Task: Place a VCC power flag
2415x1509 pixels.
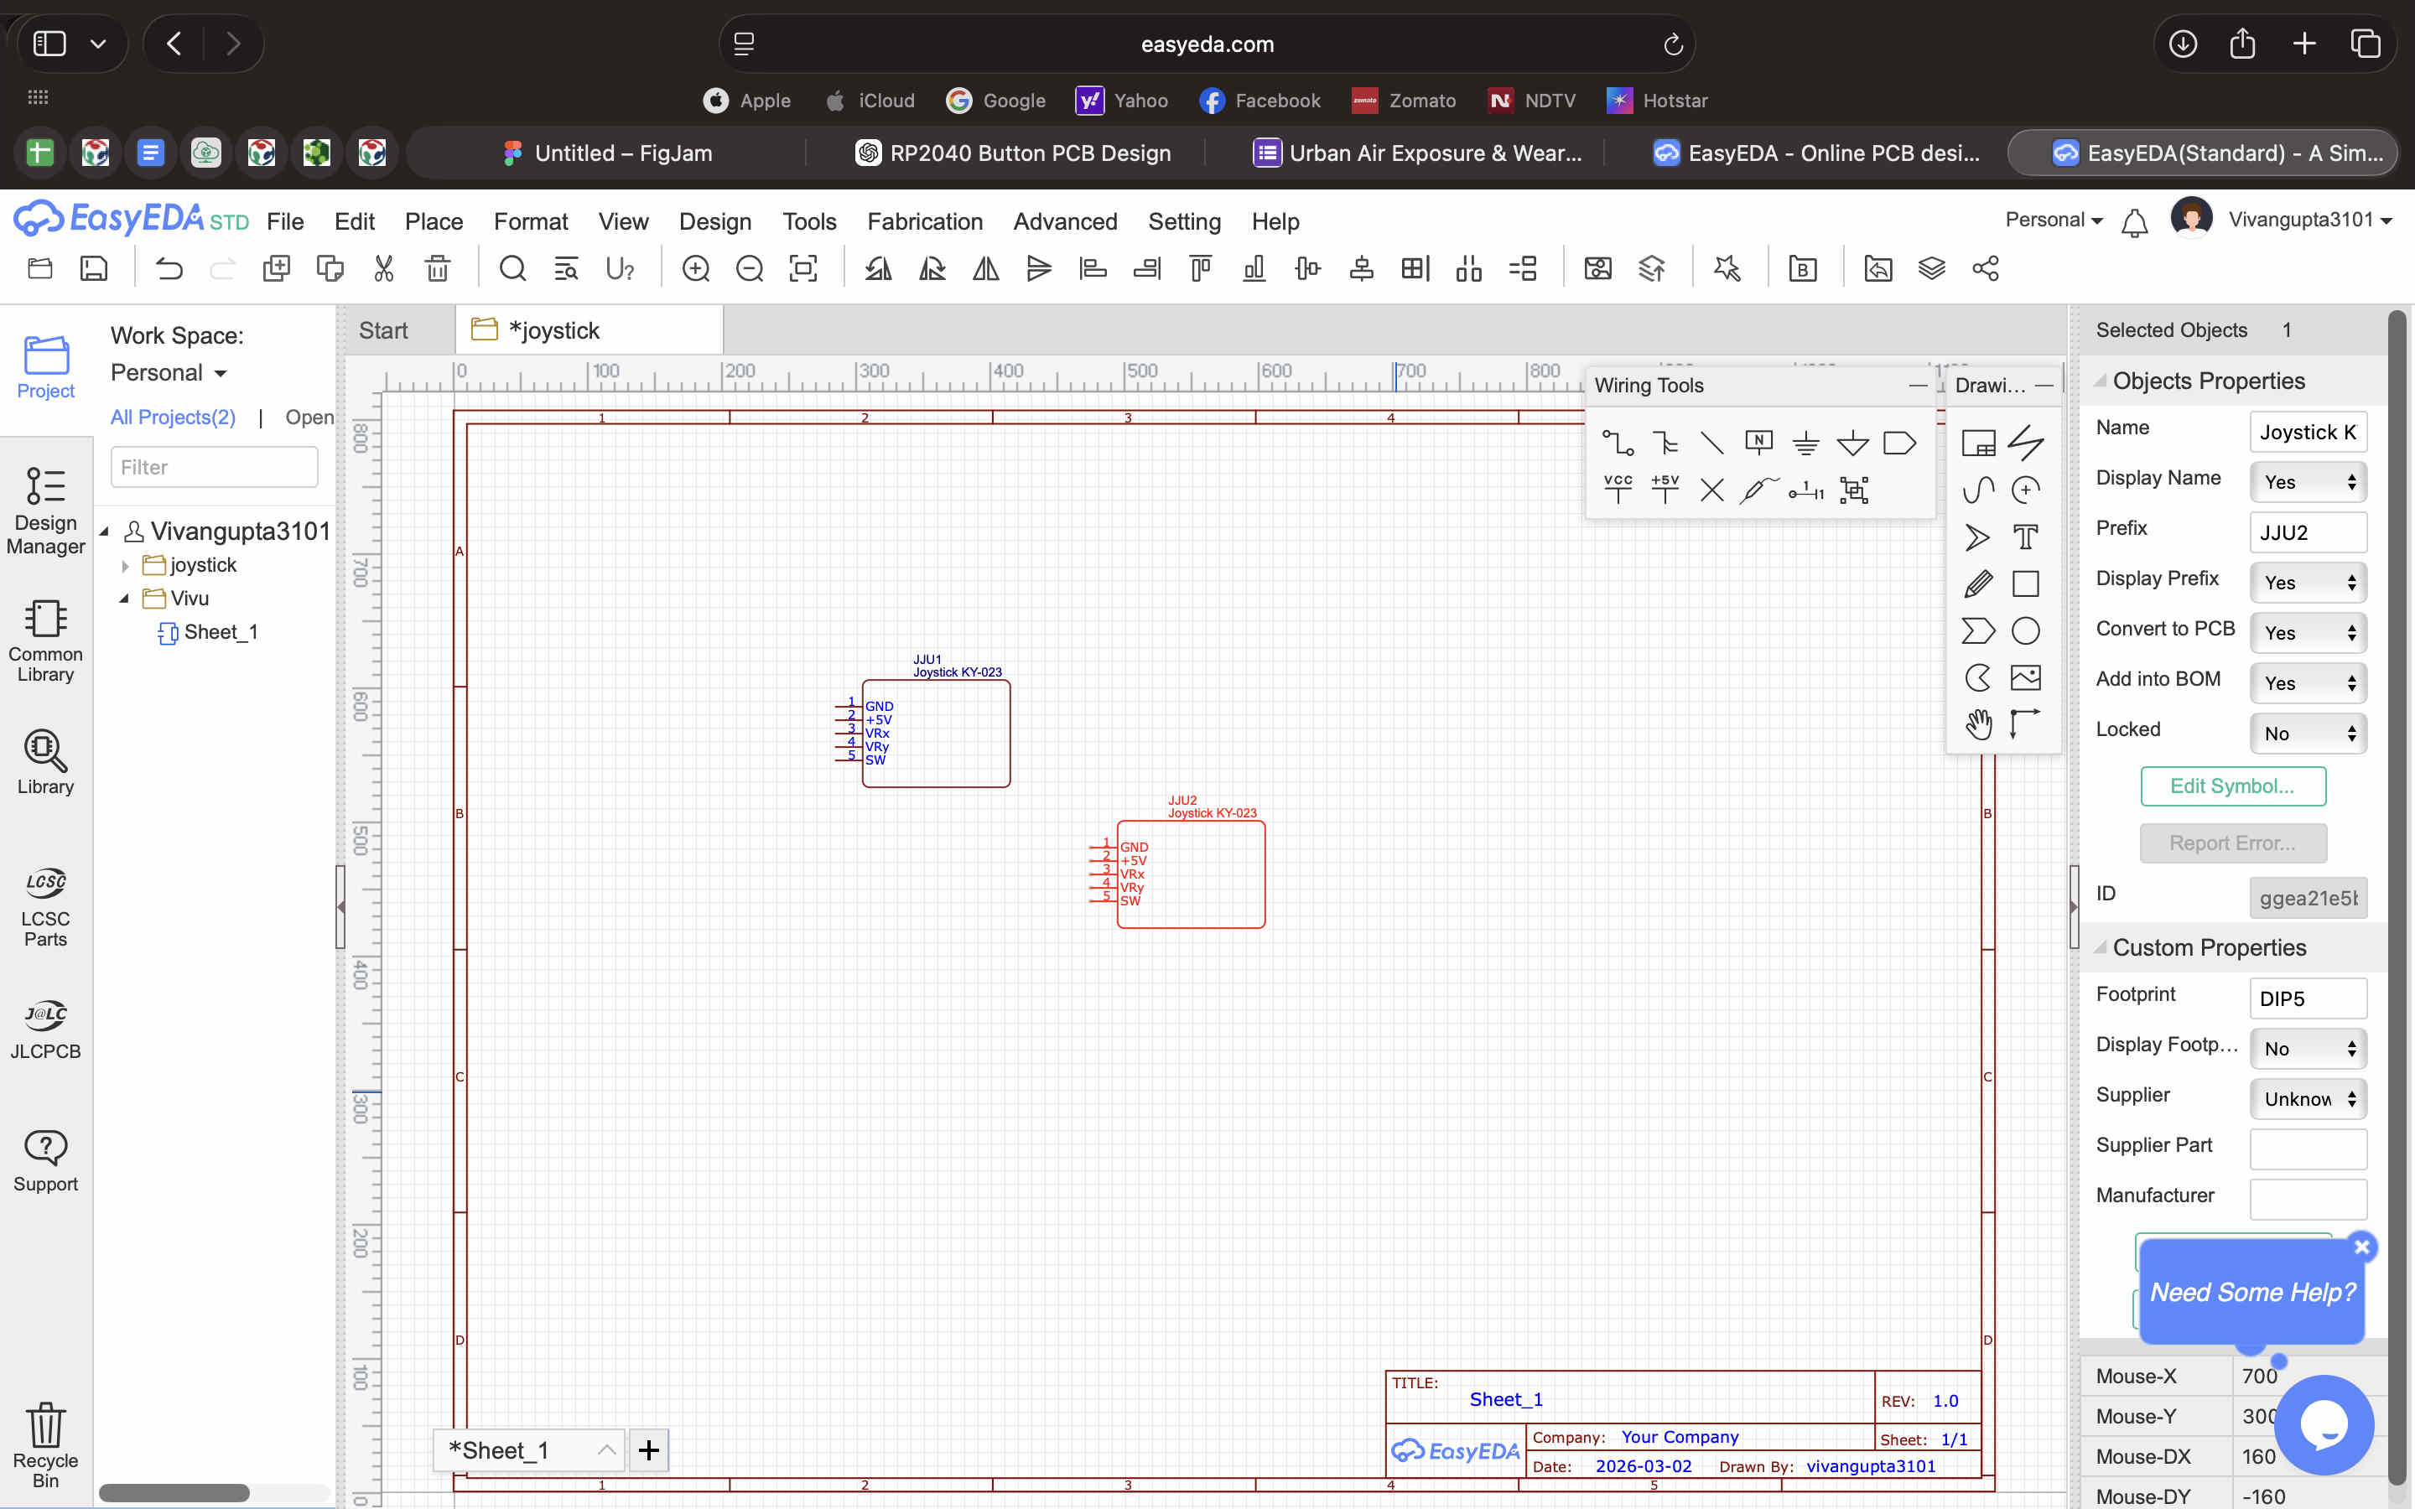Action: (1618, 489)
